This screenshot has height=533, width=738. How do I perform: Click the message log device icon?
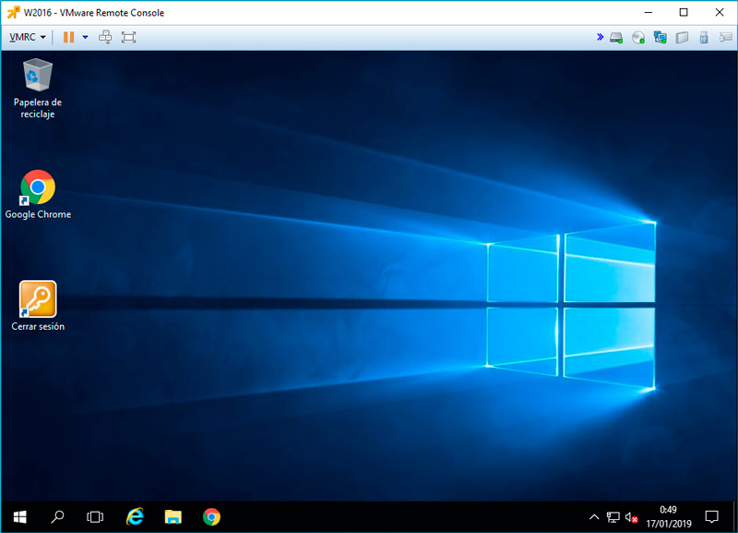[x=725, y=37]
